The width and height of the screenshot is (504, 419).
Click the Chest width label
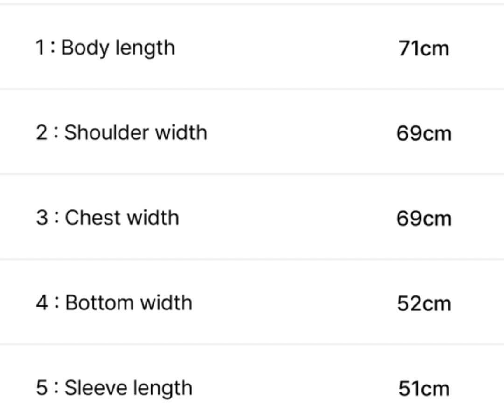pos(122,218)
